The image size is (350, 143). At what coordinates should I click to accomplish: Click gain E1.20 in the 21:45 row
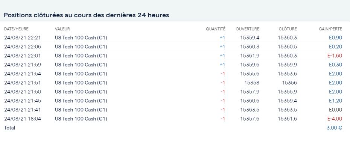[335, 101]
